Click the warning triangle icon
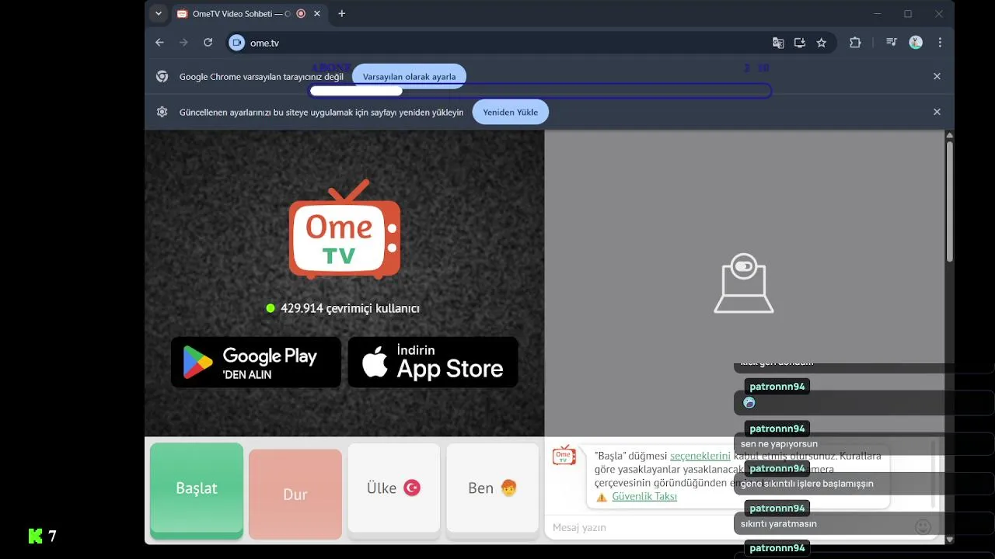Viewport: 995px width, 559px height. (x=602, y=497)
